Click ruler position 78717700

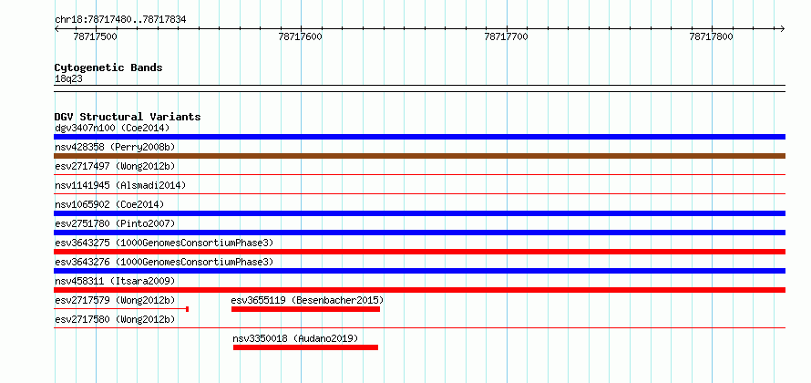[506, 36]
